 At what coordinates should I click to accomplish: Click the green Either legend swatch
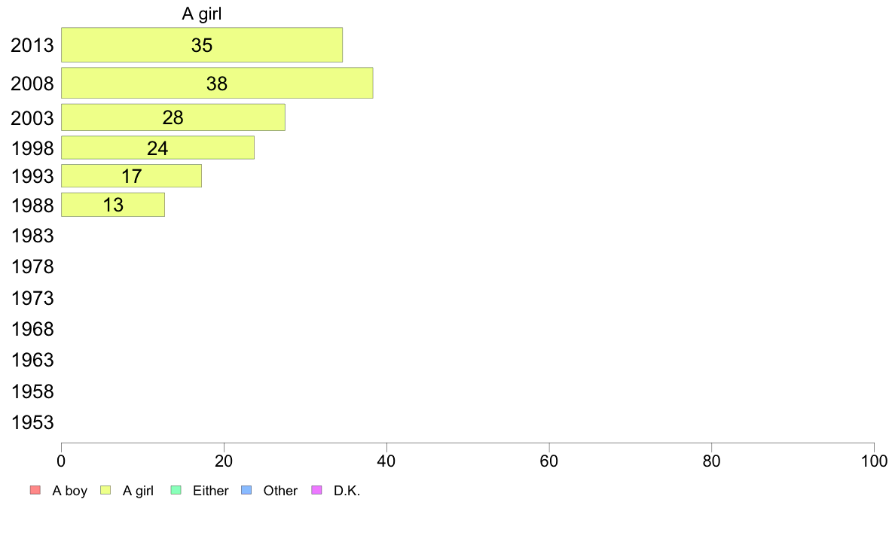pyautogui.click(x=176, y=490)
